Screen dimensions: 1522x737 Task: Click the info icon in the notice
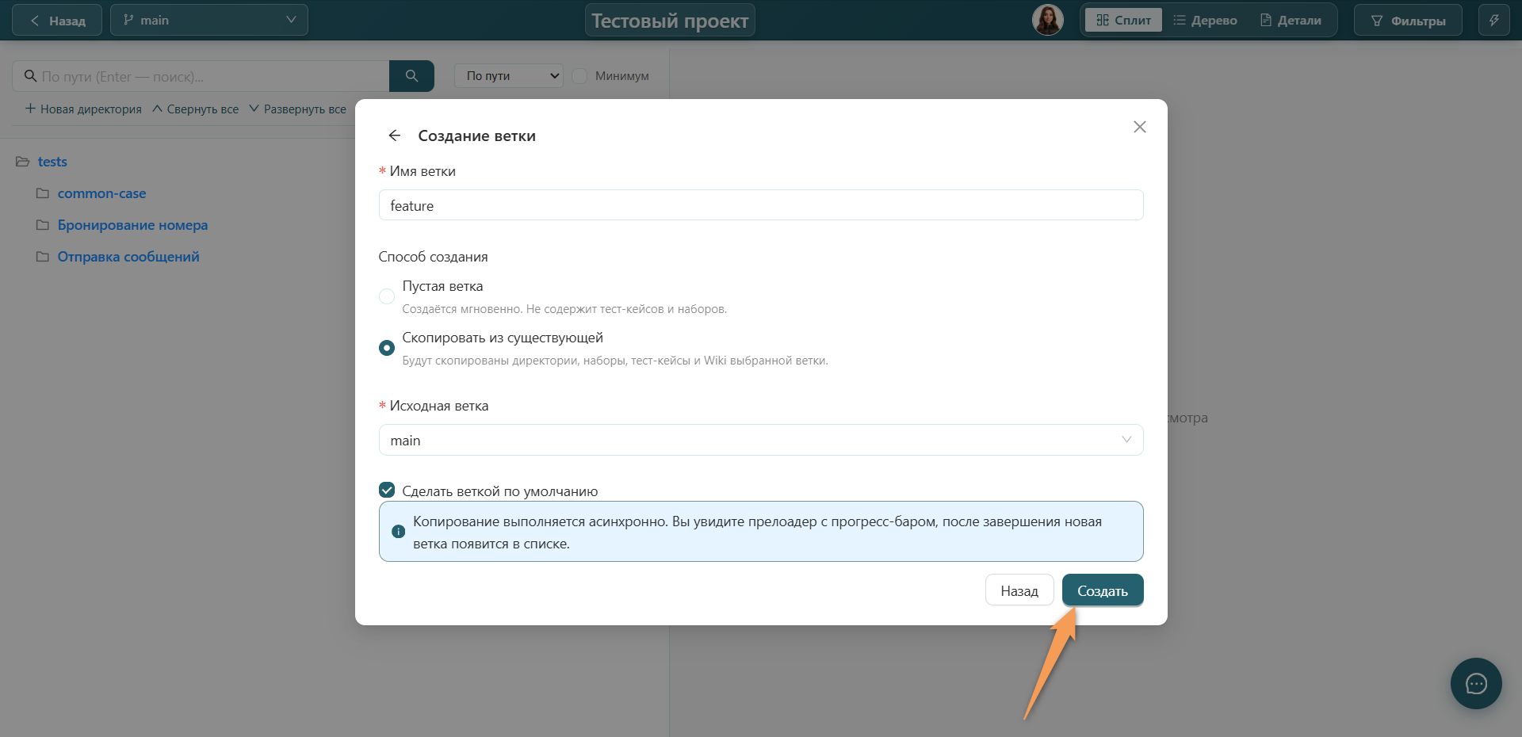click(399, 532)
